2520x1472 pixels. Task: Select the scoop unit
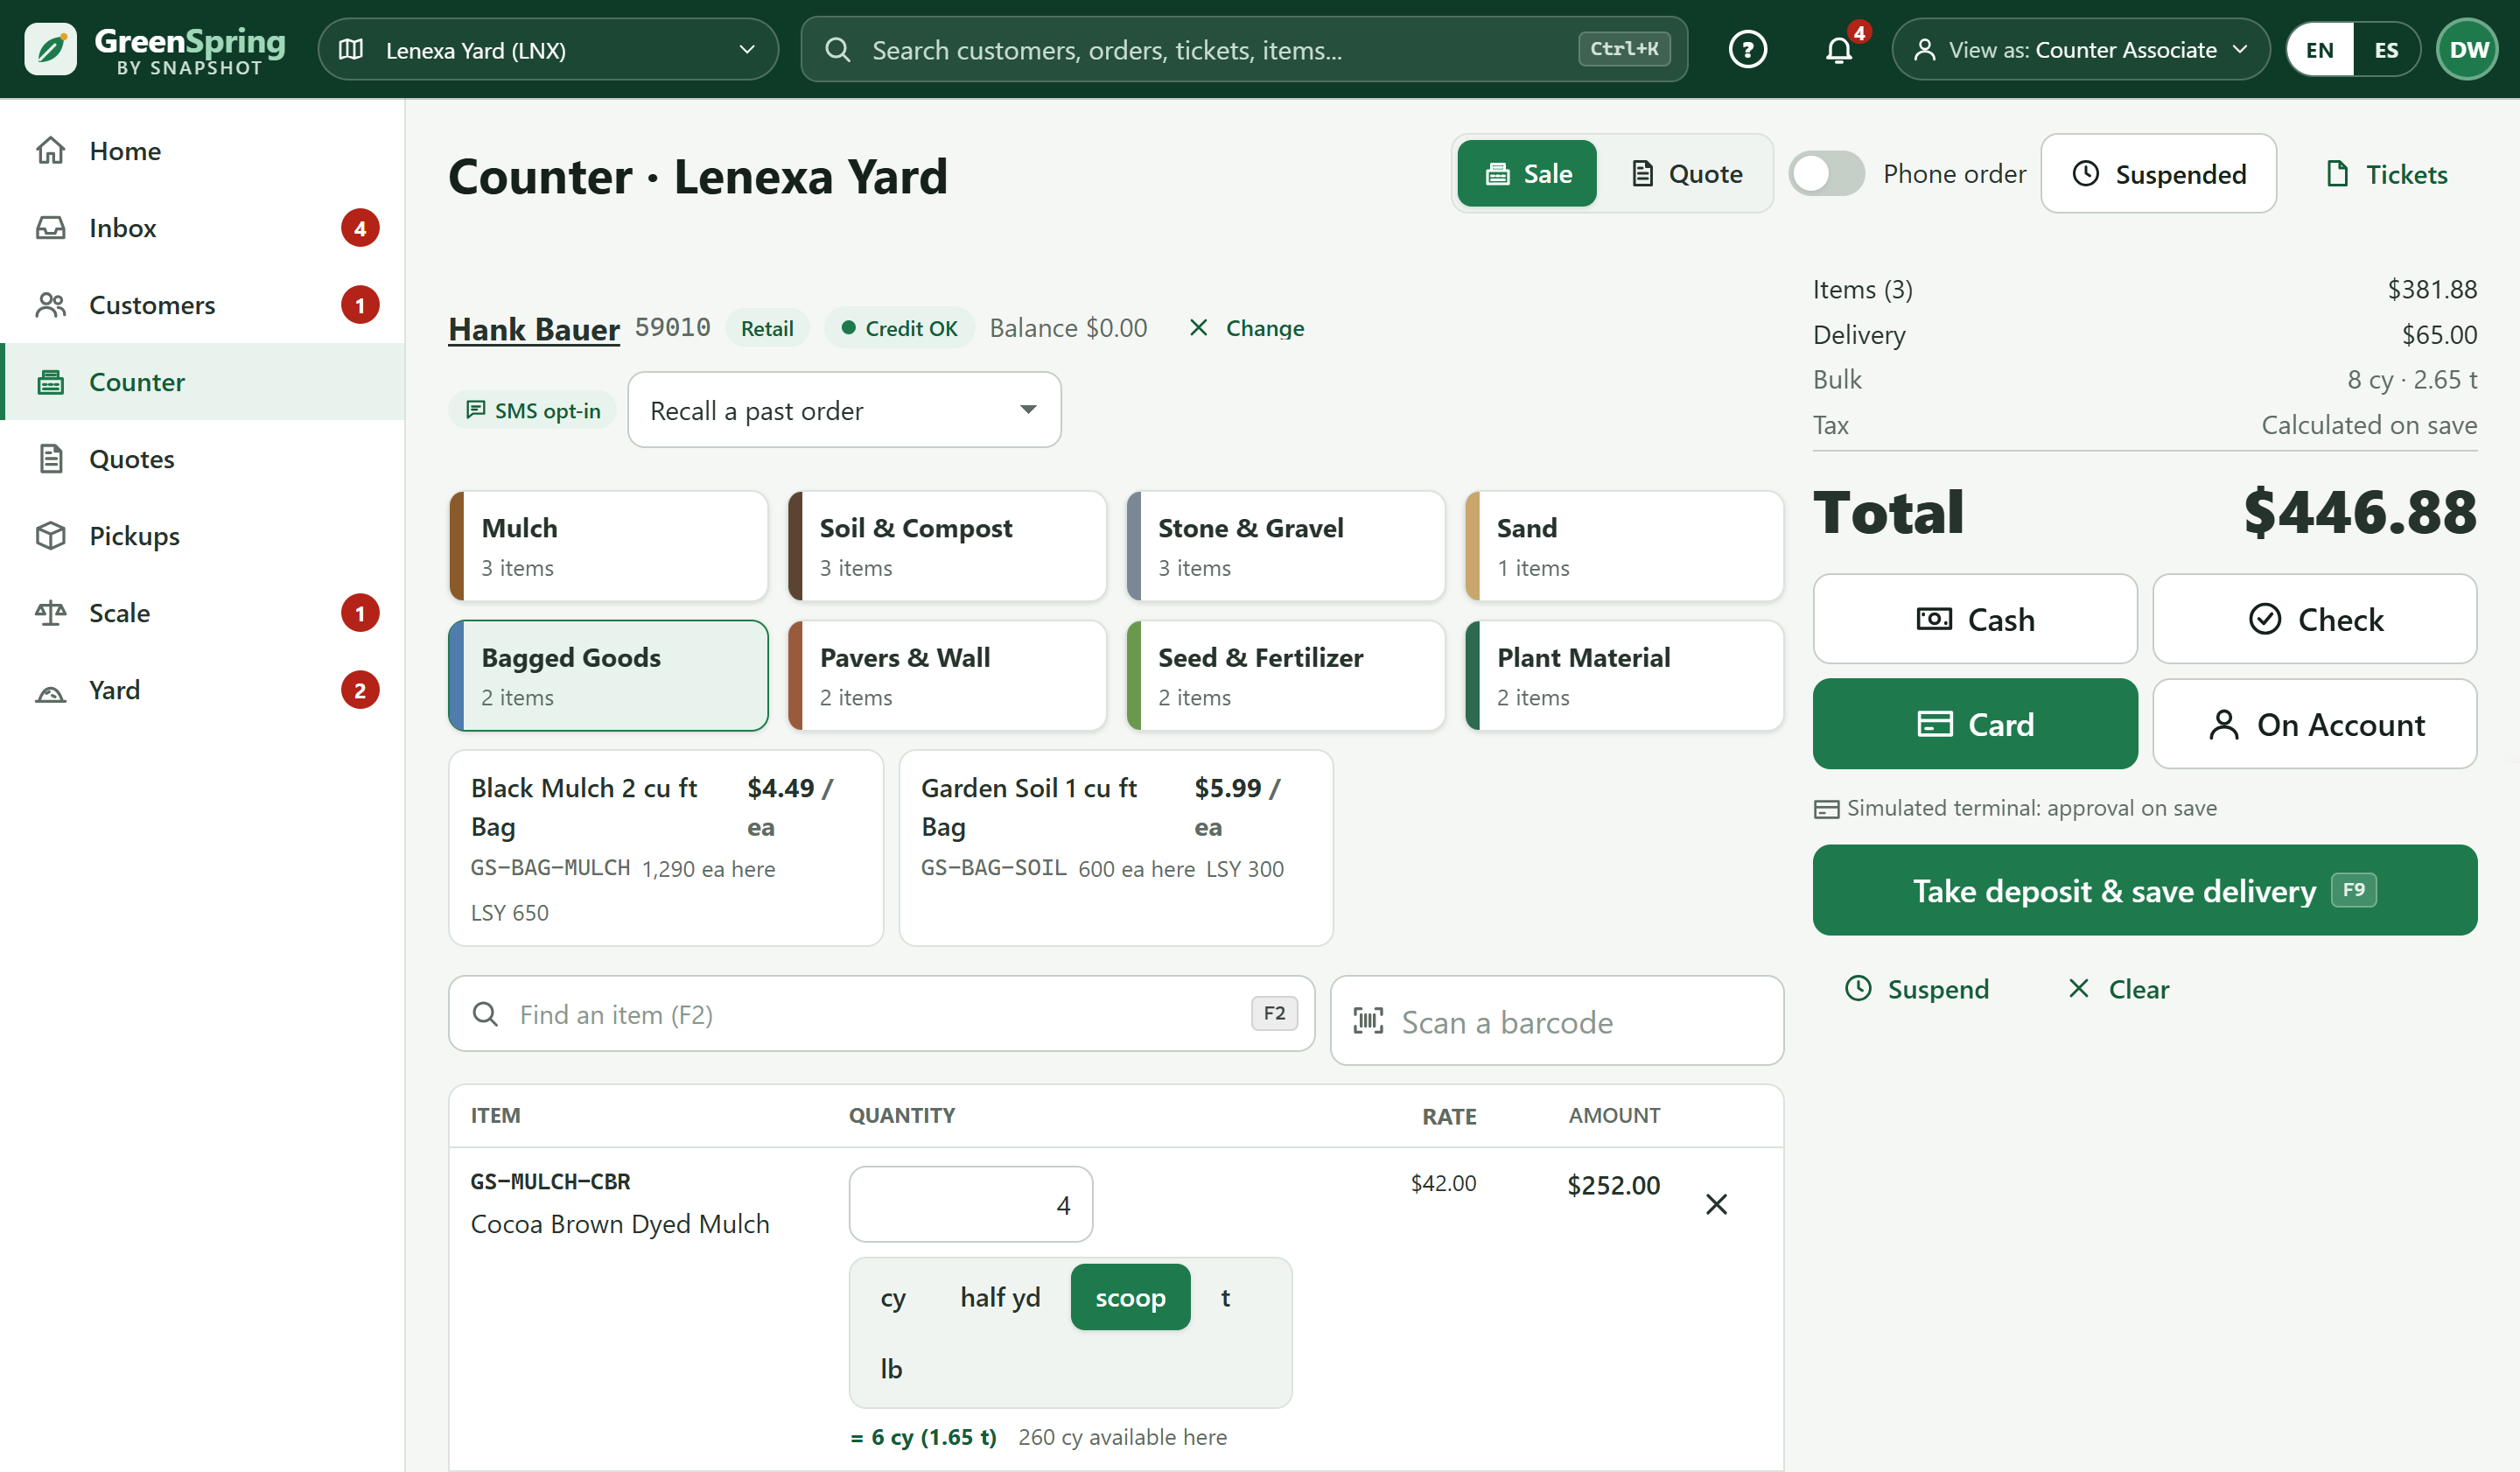point(1130,1297)
